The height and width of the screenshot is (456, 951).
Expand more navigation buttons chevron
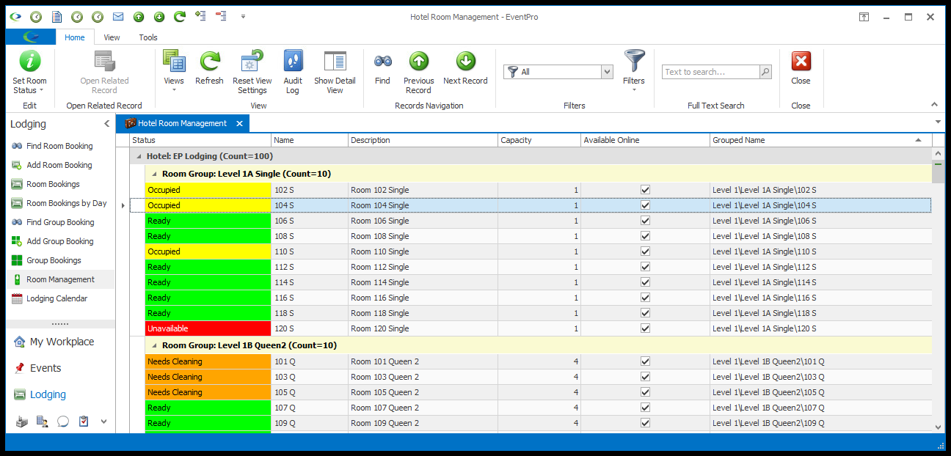click(x=103, y=422)
